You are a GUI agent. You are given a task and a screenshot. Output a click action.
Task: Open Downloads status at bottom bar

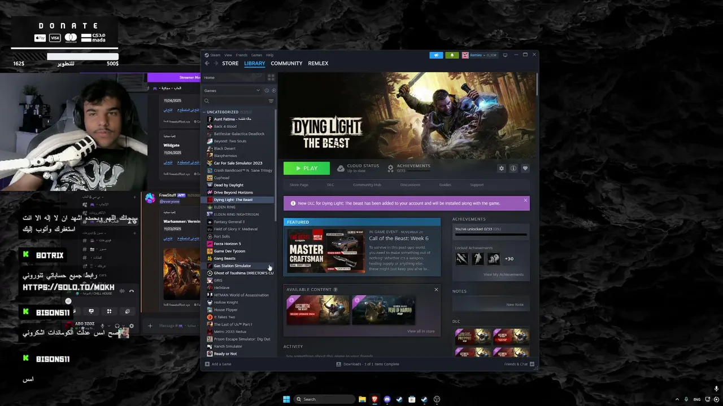click(368, 364)
